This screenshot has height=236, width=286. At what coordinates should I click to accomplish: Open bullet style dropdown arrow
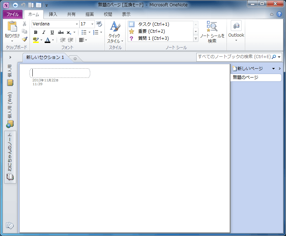pyautogui.click(x=89, y=32)
